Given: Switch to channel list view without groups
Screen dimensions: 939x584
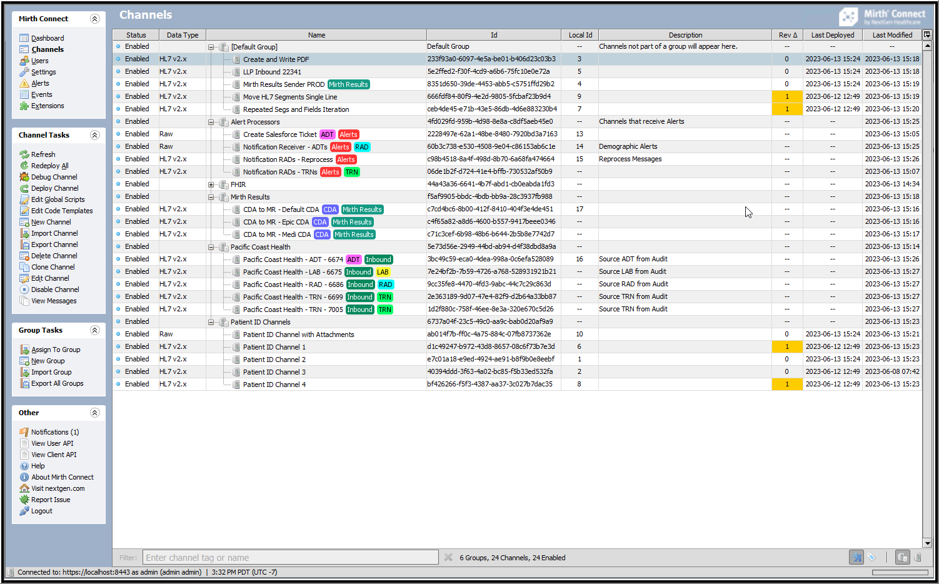Looking at the screenshot, I should coord(918,557).
